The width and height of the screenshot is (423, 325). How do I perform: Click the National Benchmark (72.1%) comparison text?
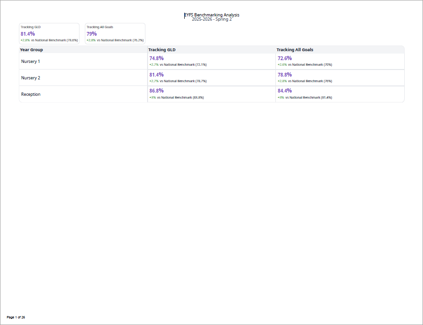coord(185,65)
